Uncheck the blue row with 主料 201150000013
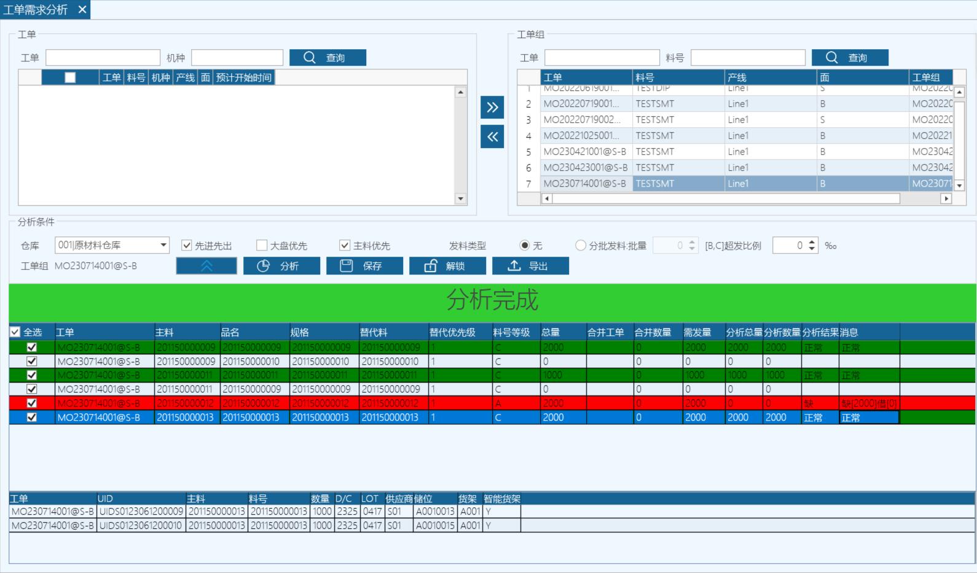 point(32,417)
